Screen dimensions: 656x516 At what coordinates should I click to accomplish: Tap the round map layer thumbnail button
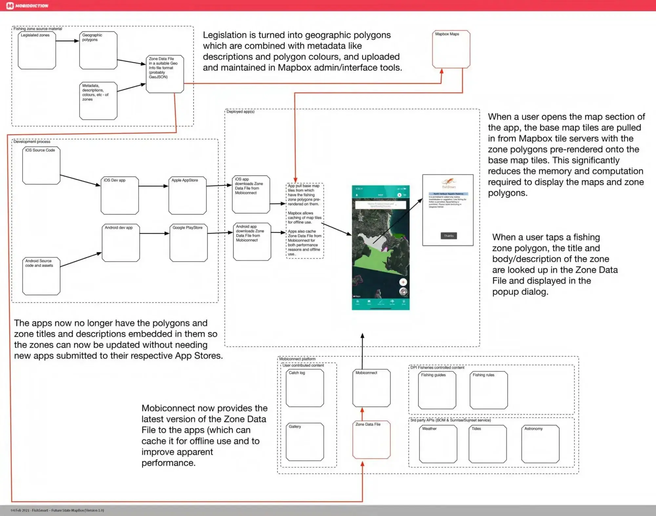403,292
